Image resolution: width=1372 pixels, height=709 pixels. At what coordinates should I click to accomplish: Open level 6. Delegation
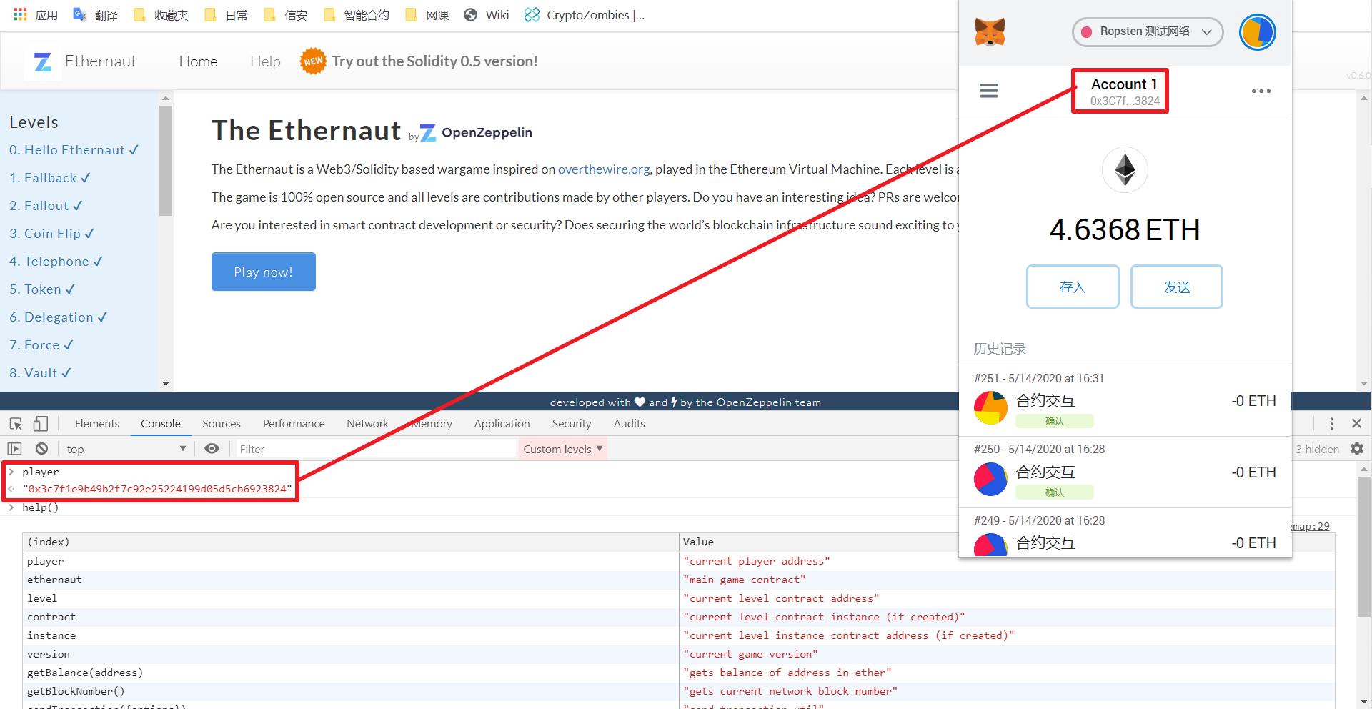tap(58, 317)
